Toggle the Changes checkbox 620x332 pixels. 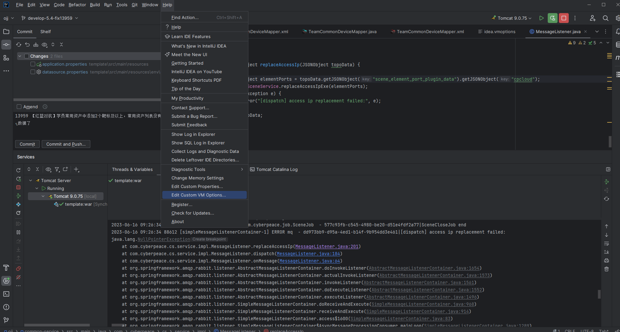click(27, 56)
